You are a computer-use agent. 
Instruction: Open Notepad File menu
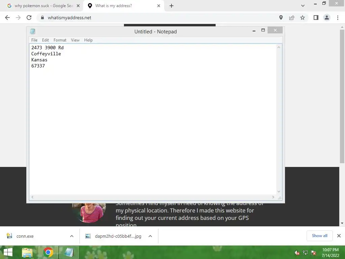pos(34,40)
